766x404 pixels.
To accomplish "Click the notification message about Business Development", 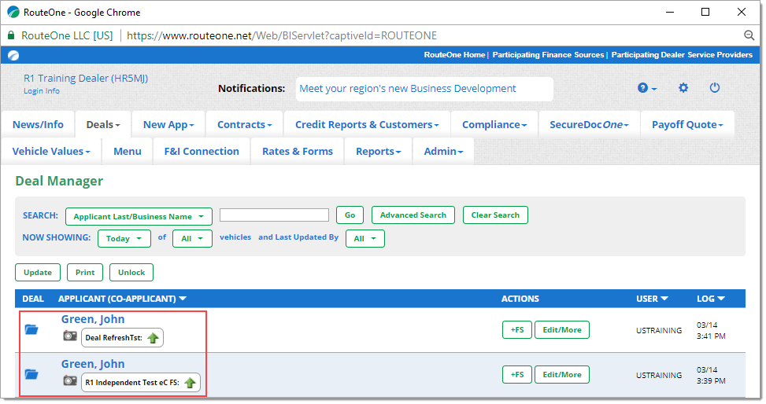I will pyautogui.click(x=408, y=88).
